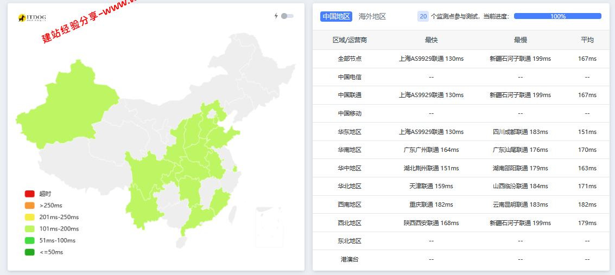Image resolution: width=615 pixels, height=275 pixels.
Task: Click 广东汕尾联通 176ms cell
Action: click(x=521, y=150)
